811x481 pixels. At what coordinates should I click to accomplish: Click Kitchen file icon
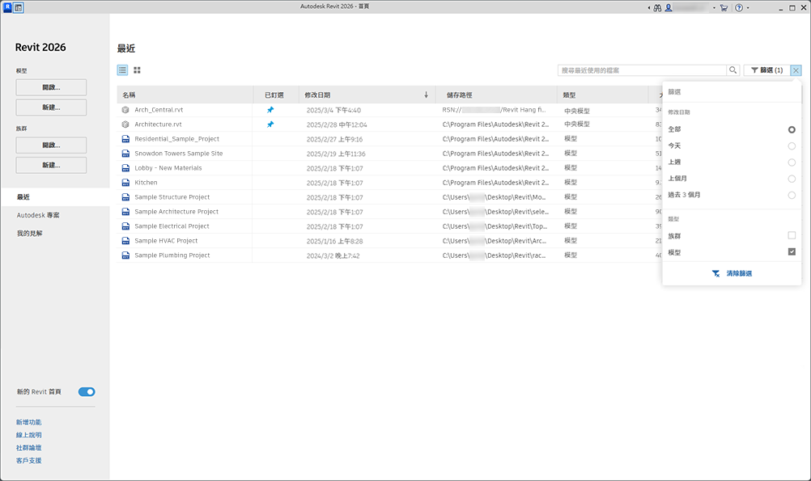click(125, 183)
